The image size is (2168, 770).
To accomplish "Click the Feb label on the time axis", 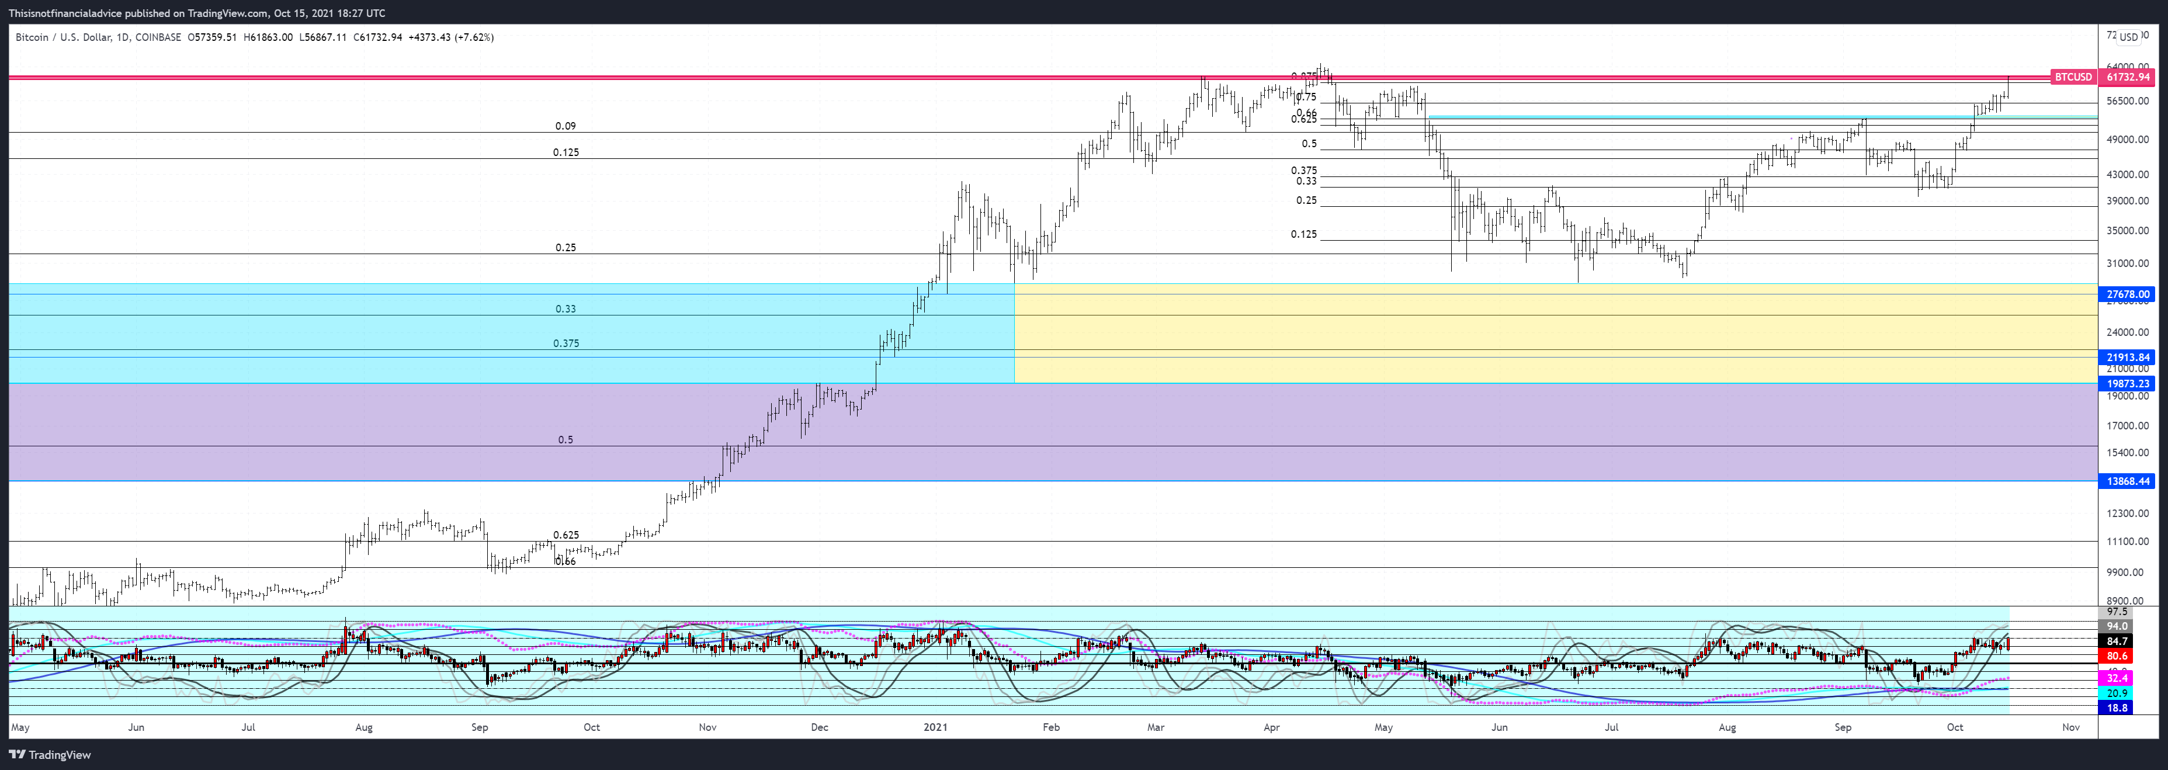I will (1050, 727).
